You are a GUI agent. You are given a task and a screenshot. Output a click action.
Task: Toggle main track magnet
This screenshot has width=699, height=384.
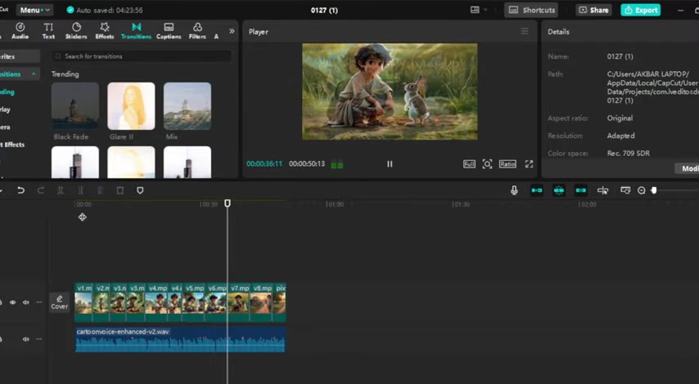tap(537, 190)
